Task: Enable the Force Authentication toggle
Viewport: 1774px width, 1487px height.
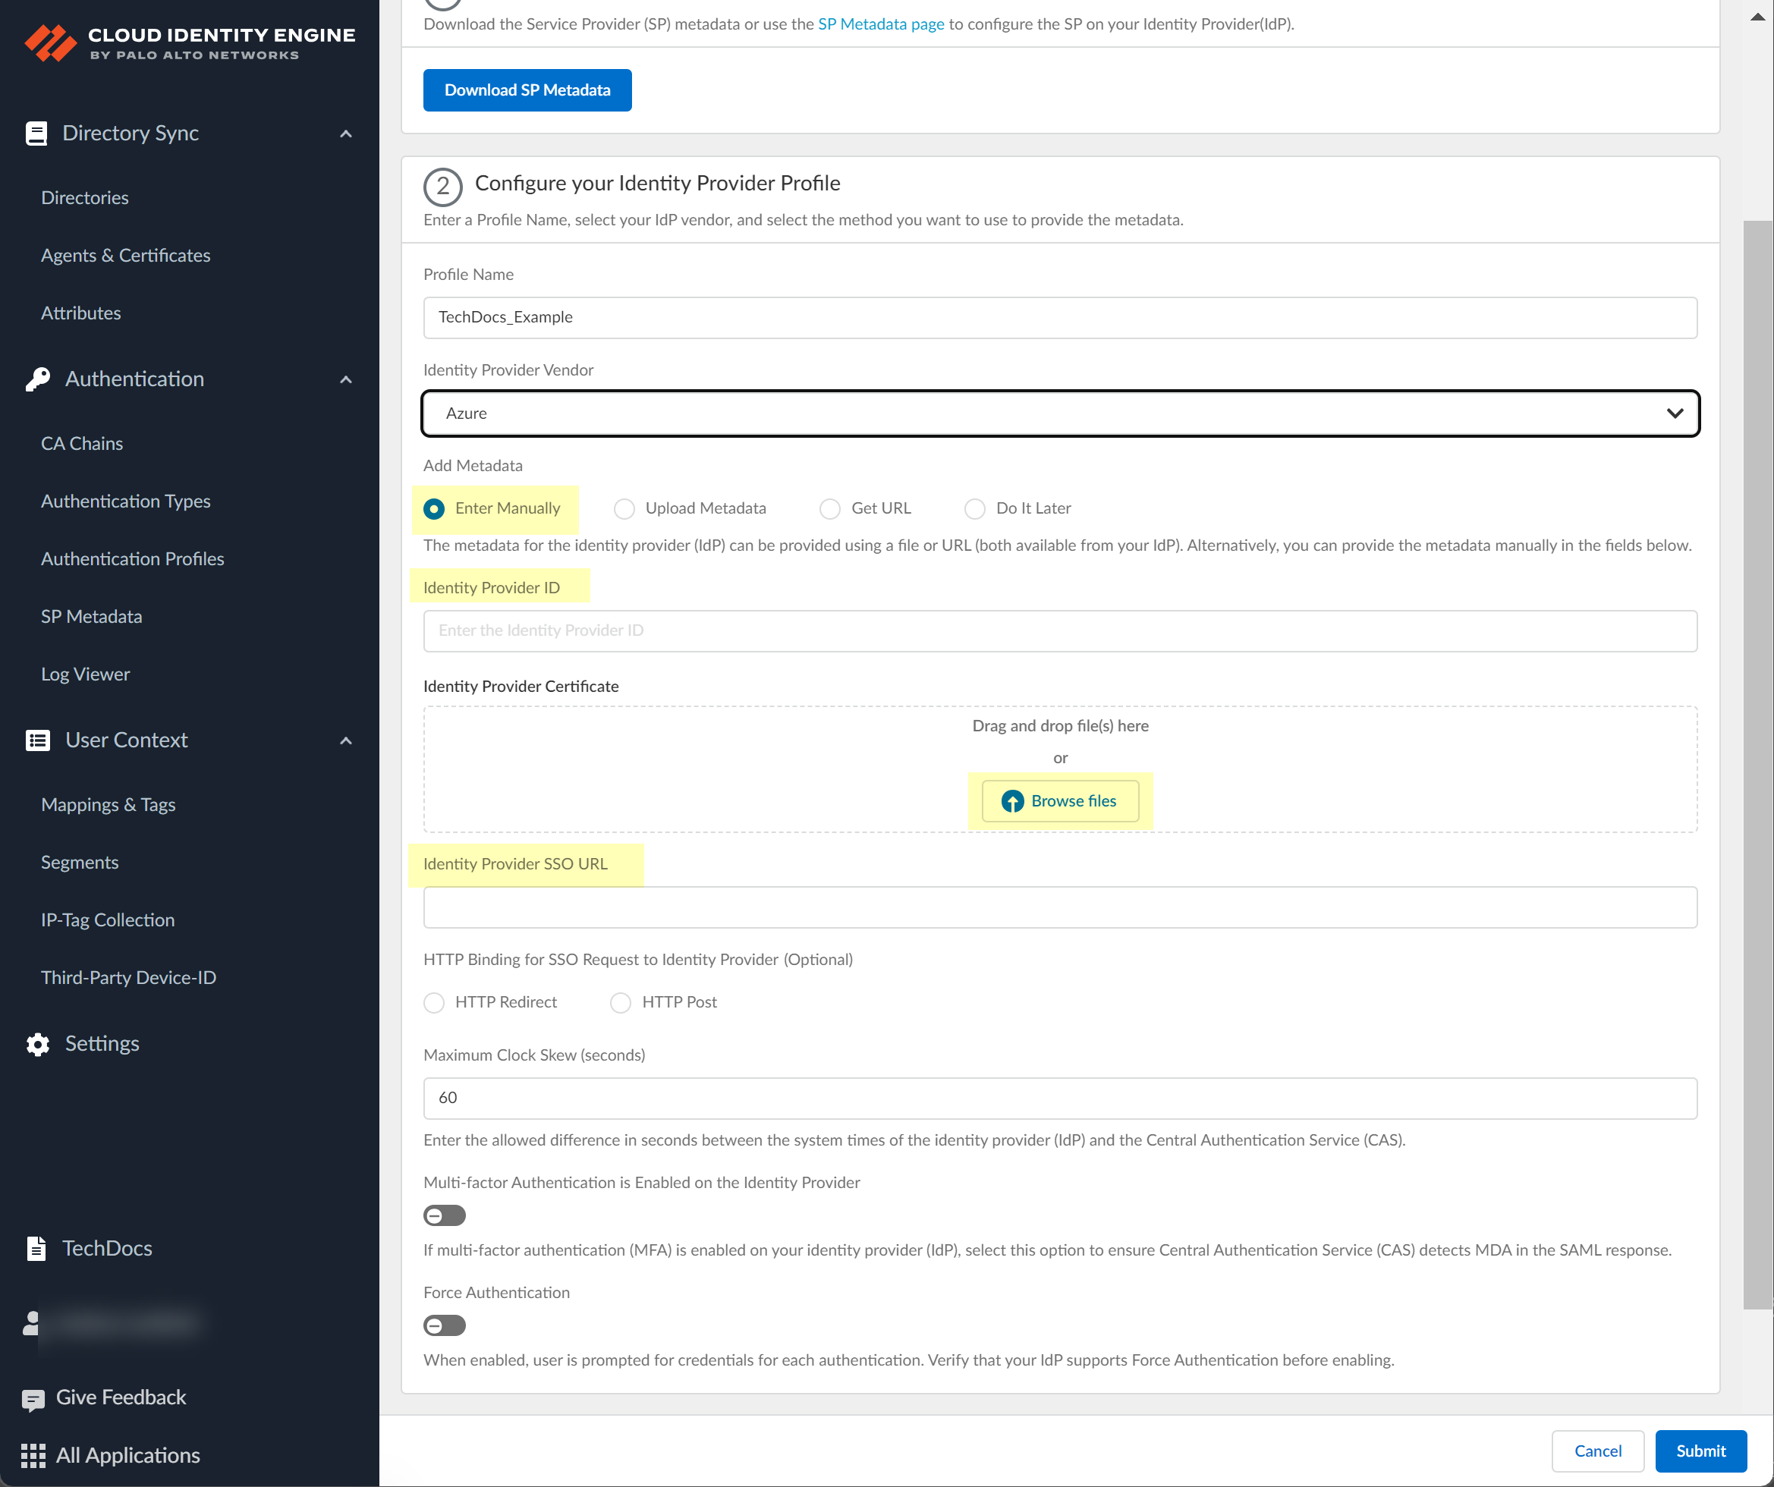Action: 443,1325
